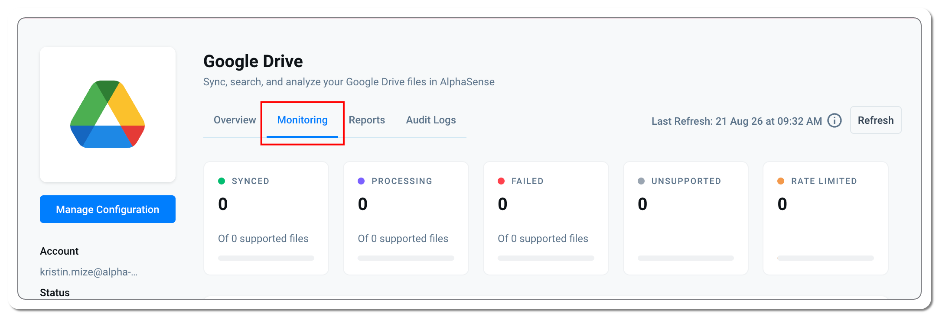Click the orange Rate Limited status dot

pos(781,181)
